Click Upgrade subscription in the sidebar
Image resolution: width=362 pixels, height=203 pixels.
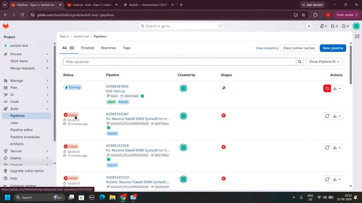(x=27, y=171)
